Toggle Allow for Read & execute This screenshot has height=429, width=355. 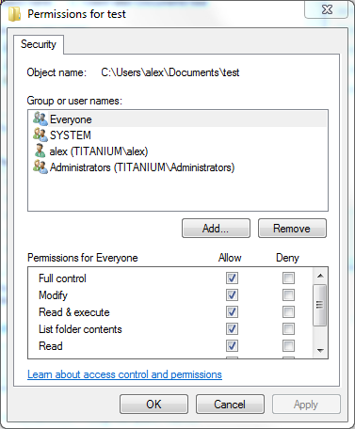[232, 312]
